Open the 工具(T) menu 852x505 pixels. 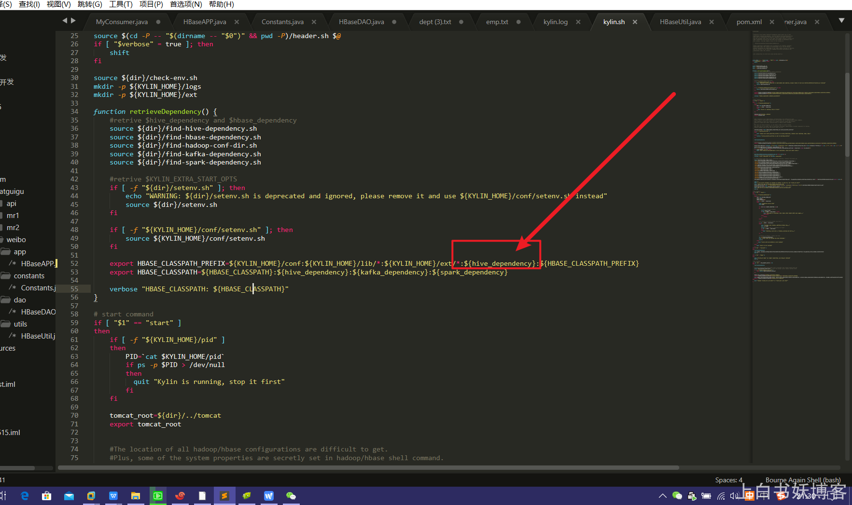coord(121,4)
